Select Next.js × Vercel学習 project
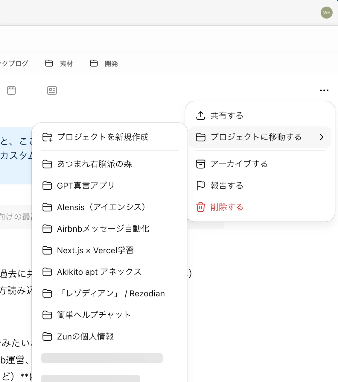 [109, 250]
